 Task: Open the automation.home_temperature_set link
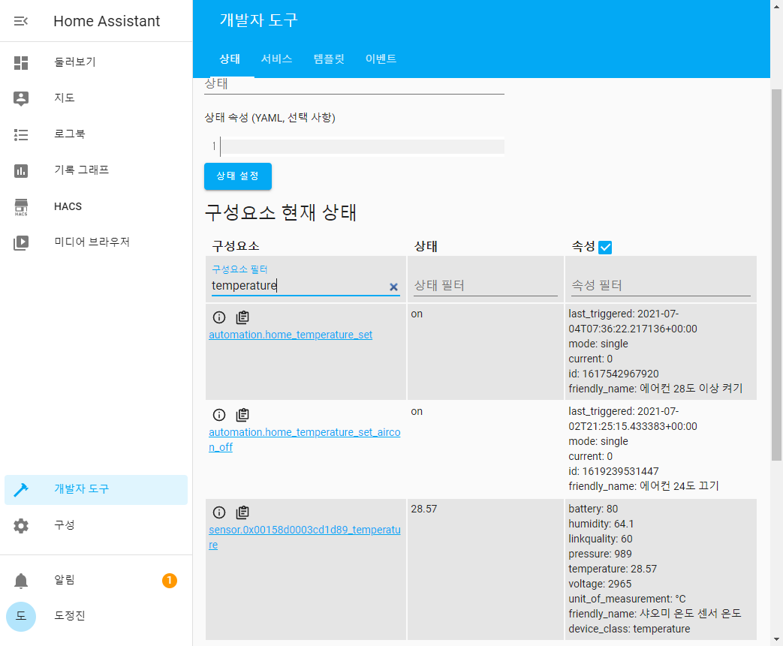pos(291,335)
